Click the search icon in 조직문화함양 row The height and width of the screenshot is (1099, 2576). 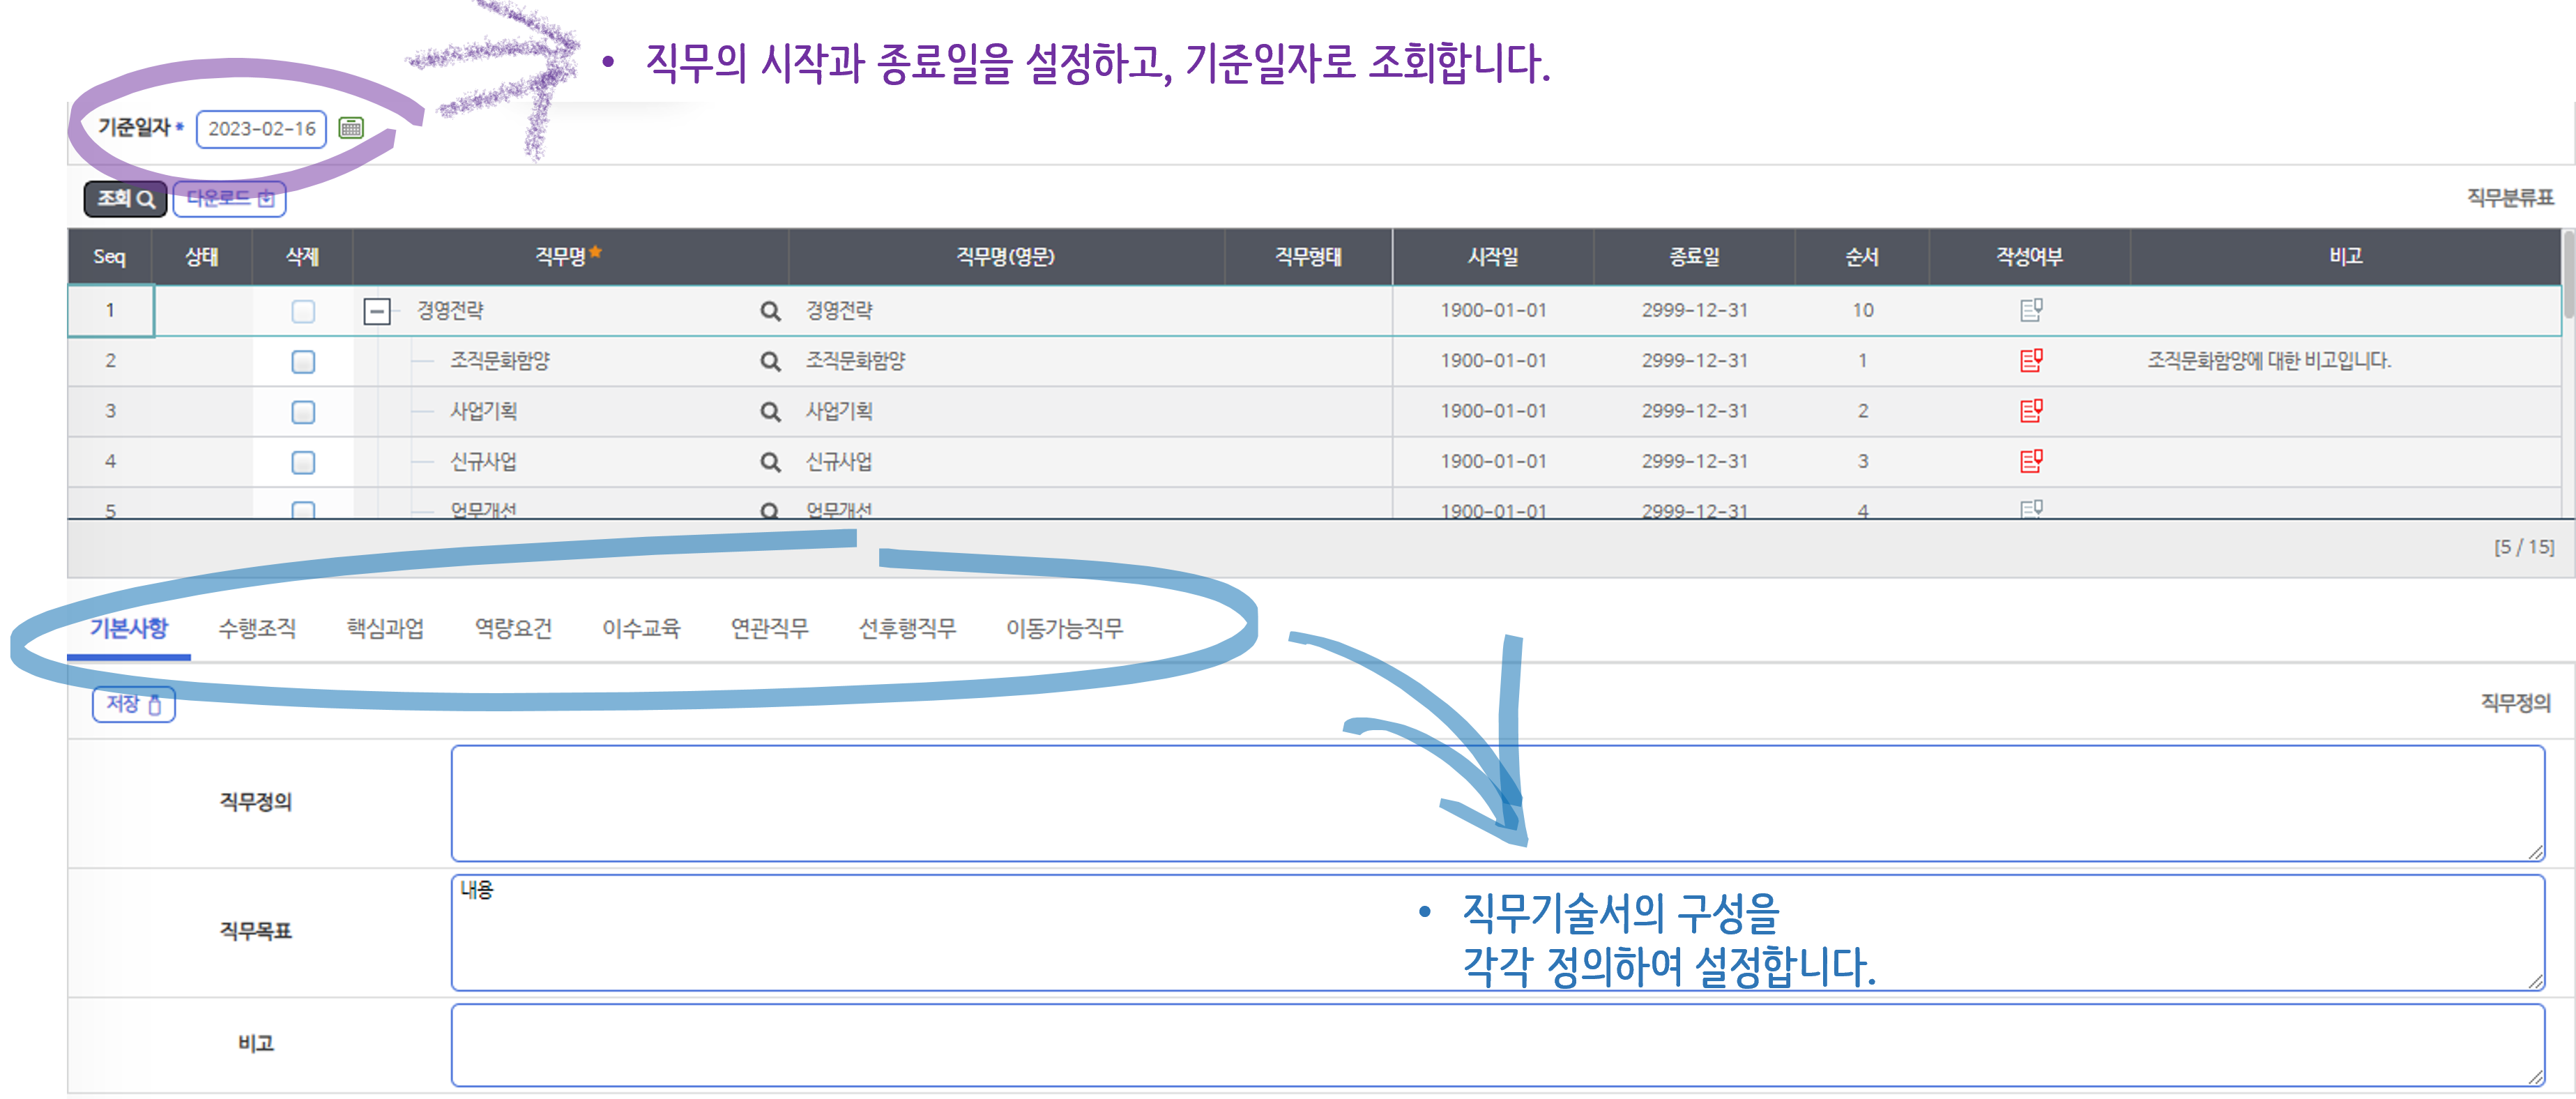769,361
